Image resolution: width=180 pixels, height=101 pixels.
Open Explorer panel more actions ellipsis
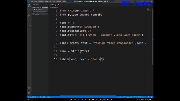46,5
